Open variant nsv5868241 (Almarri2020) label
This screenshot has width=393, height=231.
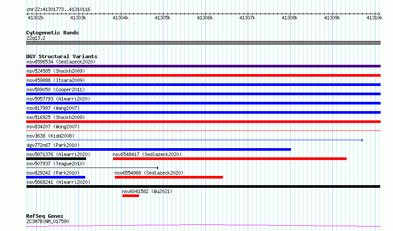point(58,182)
